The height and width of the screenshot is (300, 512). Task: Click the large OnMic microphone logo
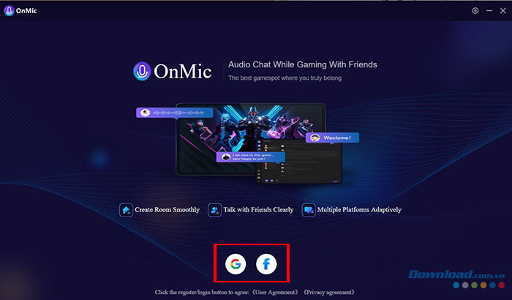click(142, 71)
